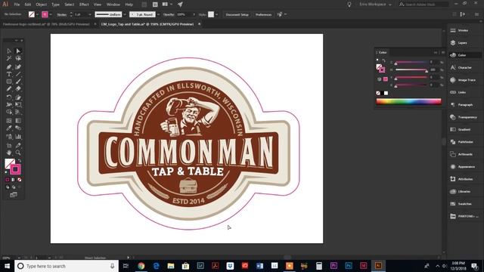The image size is (484, 272).
Task: Select the Magic Wand tool
Action: (x=9, y=58)
